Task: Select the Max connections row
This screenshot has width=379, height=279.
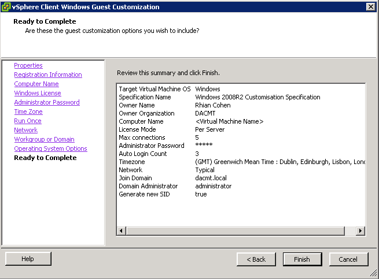Action: (241, 137)
